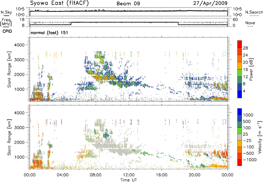
Task: Click the 'CPID' label
Action: pos(7,31)
